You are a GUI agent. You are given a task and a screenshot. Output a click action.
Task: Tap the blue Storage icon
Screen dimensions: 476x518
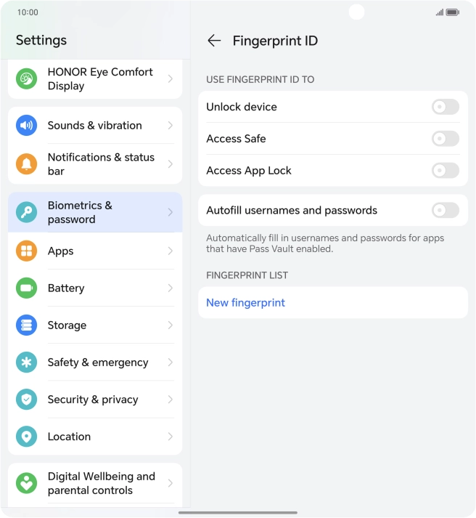pyautogui.click(x=26, y=325)
